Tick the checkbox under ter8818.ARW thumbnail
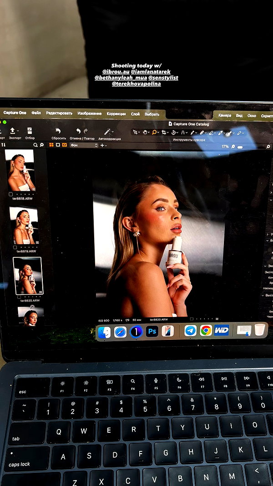The image size is (273, 486). [x=10, y=194]
